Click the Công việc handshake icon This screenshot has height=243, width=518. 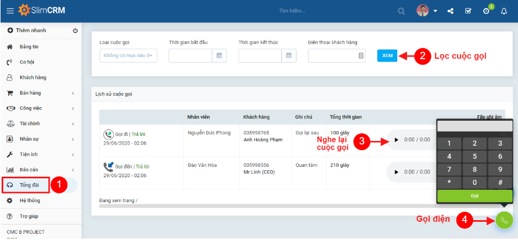(10, 108)
